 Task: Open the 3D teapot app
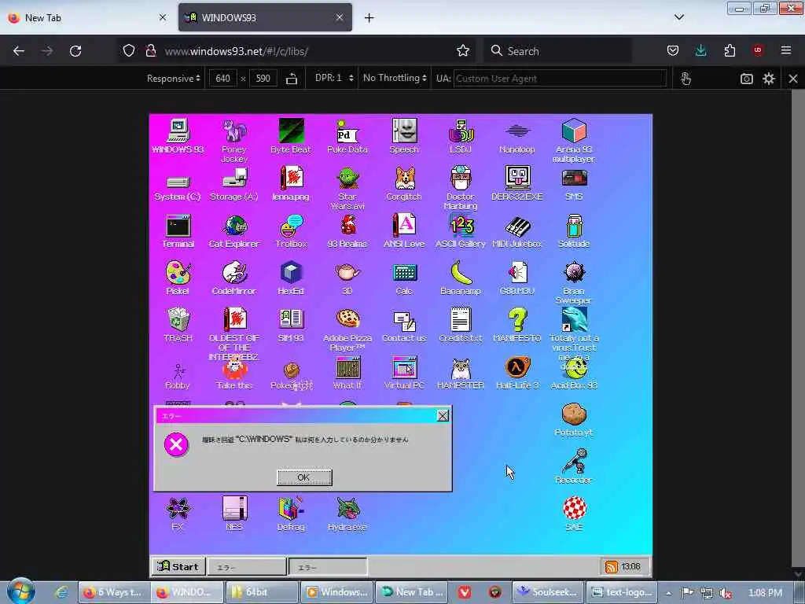[x=347, y=278]
